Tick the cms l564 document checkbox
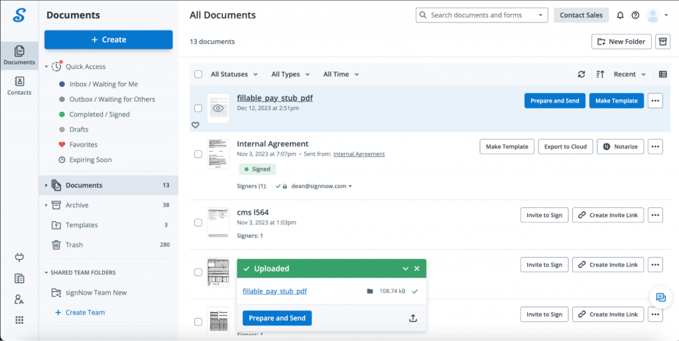This screenshot has height=341, width=679. point(198,222)
